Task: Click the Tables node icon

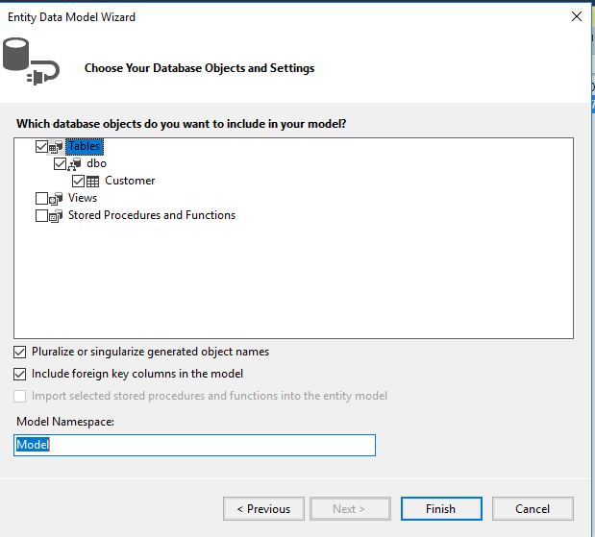Action: pos(56,147)
